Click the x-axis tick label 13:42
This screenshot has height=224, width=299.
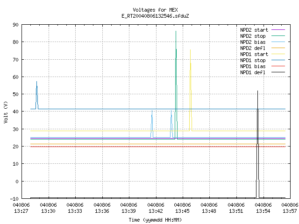point(156,211)
